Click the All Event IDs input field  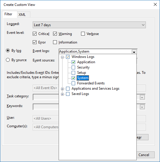pos(46,88)
